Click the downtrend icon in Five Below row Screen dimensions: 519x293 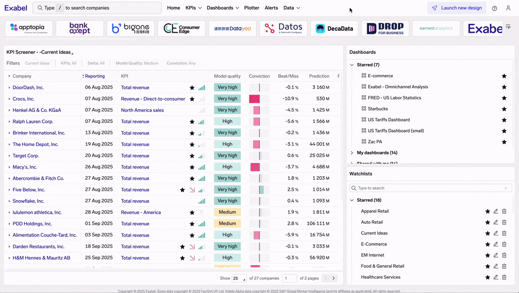pyautogui.click(x=192, y=190)
